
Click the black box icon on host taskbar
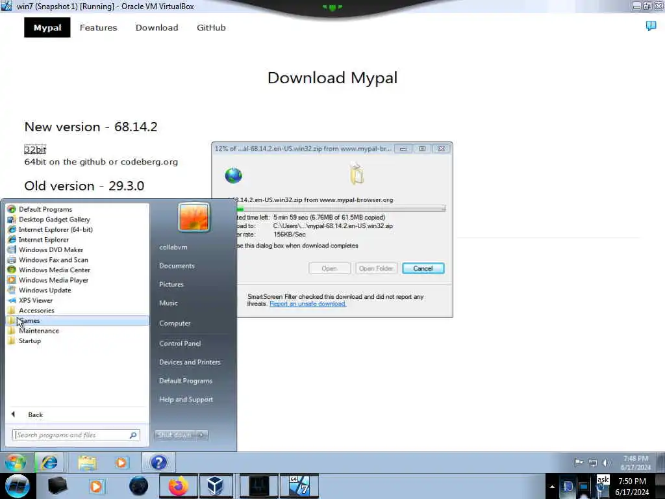pos(57,486)
